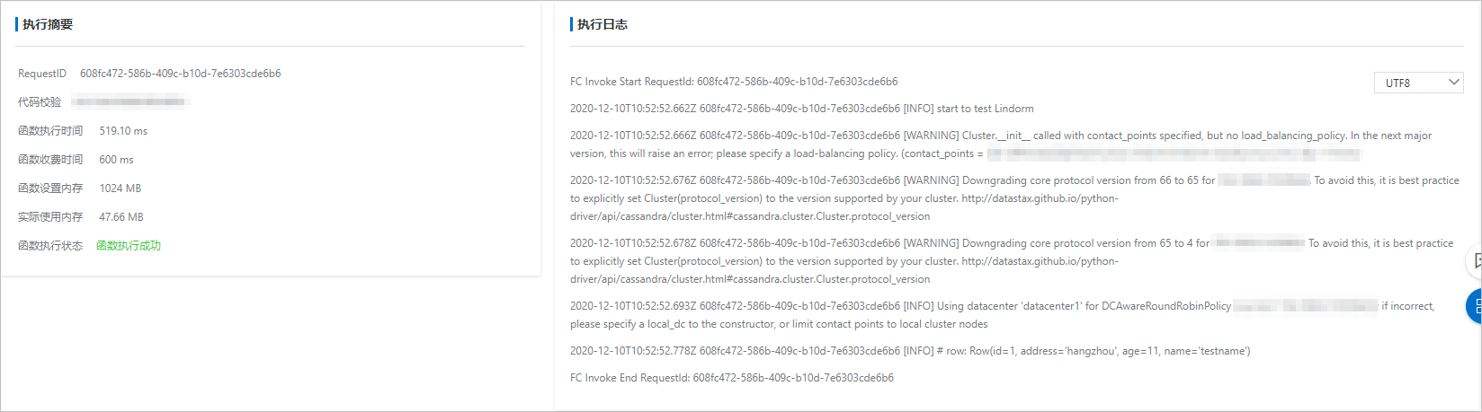Click the 执行摘要 section heading
1482x412 pixels.
tap(48, 24)
